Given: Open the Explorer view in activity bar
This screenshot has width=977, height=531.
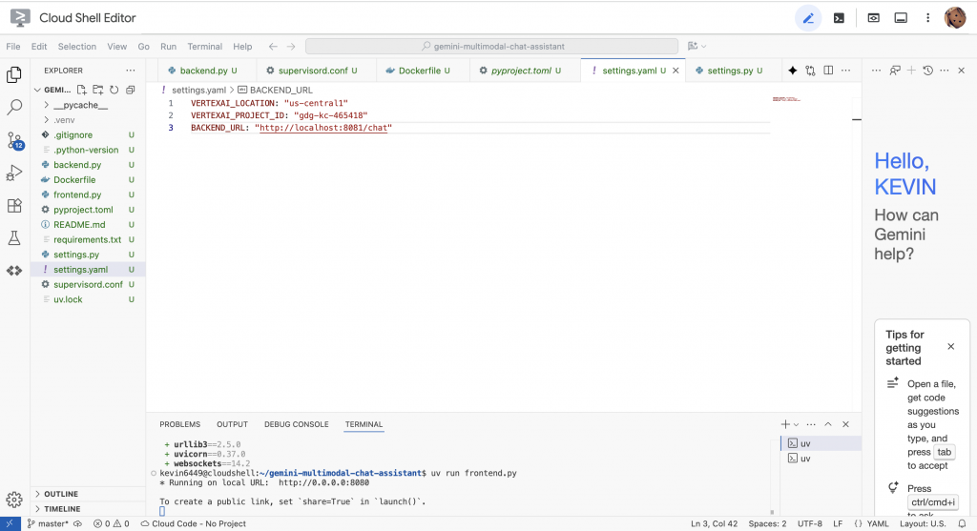Looking at the screenshot, I should point(14,74).
